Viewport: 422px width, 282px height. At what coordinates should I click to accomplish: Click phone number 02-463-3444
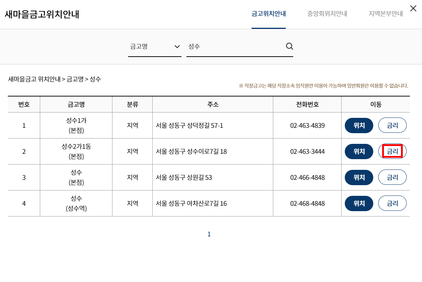point(307,151)
